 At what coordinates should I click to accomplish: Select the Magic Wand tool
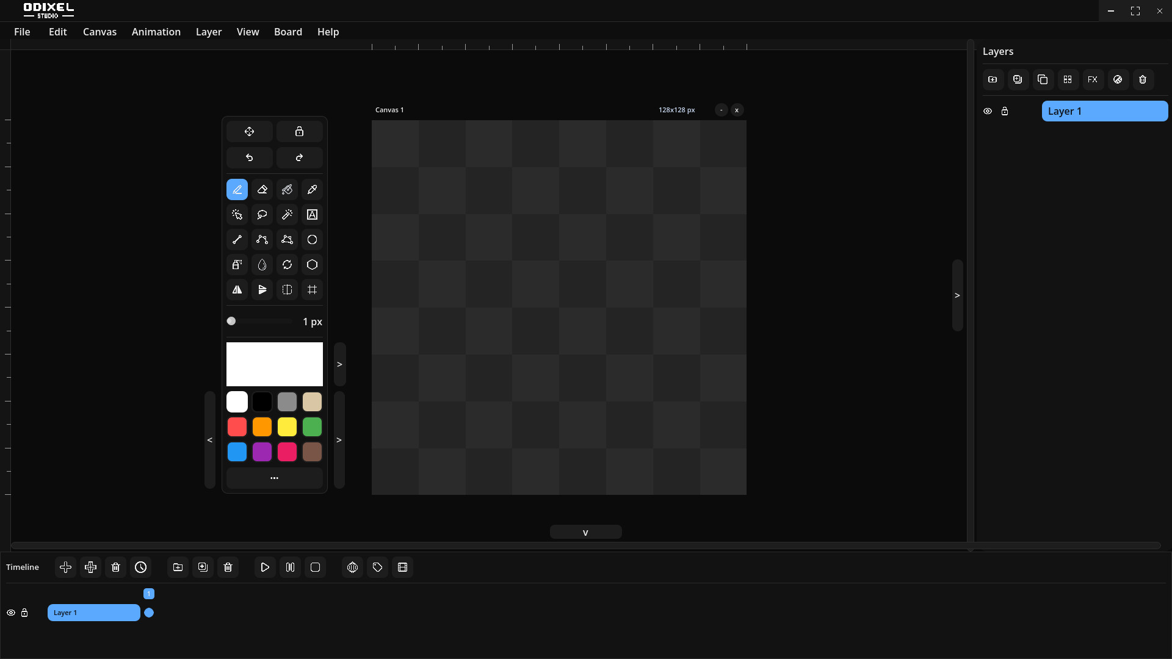pos(287,215)
